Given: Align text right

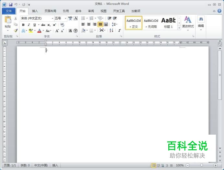Looking at the screenshot, I should [x=95, y=24].
